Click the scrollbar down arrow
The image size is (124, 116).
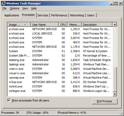(x=115, y=94)
